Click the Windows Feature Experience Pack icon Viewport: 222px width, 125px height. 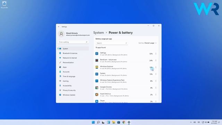[97, 81]
